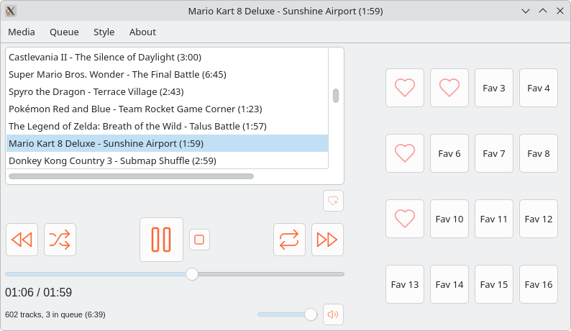Skip to the previous track

click(22, 240)
